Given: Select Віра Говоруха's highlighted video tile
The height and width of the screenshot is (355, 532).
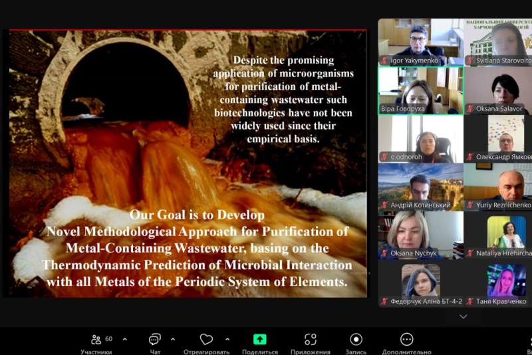Looking at the screenshot, I should [420, 90].
